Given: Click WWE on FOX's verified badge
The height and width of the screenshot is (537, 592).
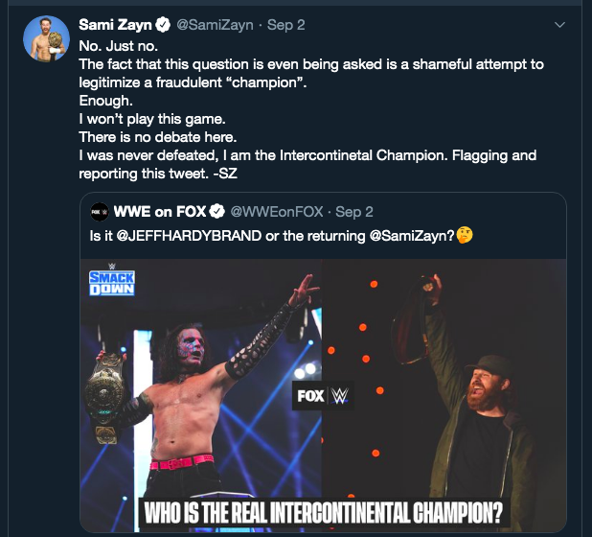Looking at the screenshot, I should coord(217,211).
